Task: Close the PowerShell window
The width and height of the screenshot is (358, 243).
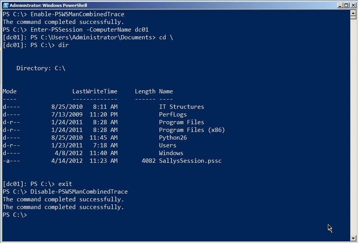Action: 353,5
